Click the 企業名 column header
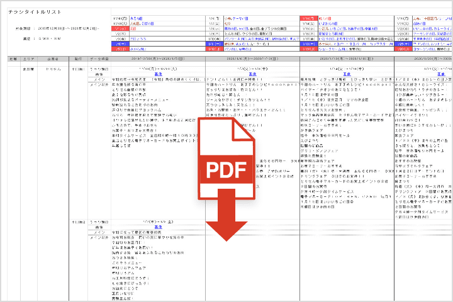453x302 pixels. coord(53,59)
